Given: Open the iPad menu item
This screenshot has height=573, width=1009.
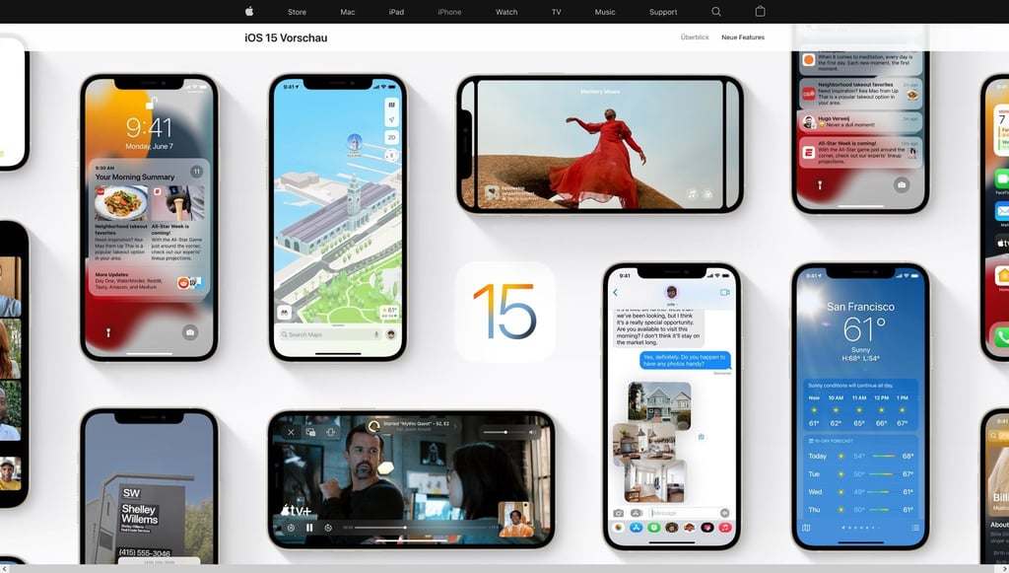Looking at the screenshot, I should point(396,12).
